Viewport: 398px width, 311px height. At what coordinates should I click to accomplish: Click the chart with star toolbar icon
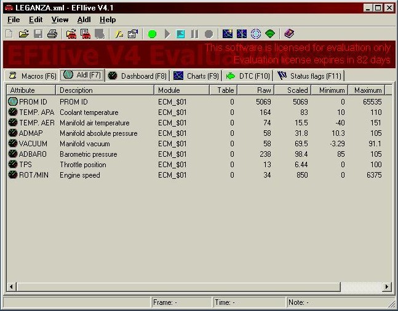pos(228,34)
